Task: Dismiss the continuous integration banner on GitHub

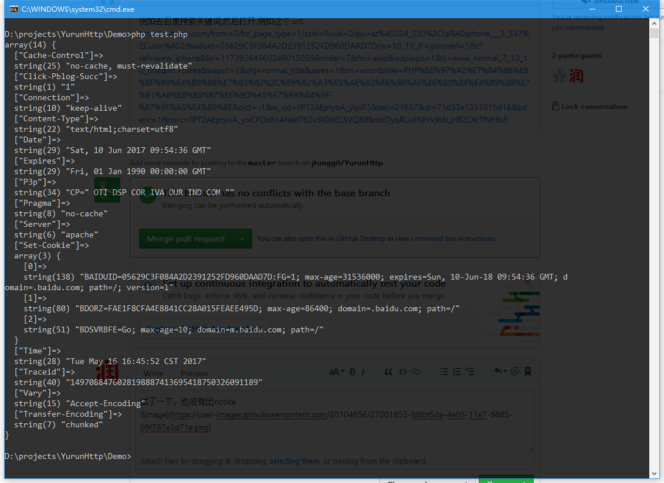Action: (527, 282)
